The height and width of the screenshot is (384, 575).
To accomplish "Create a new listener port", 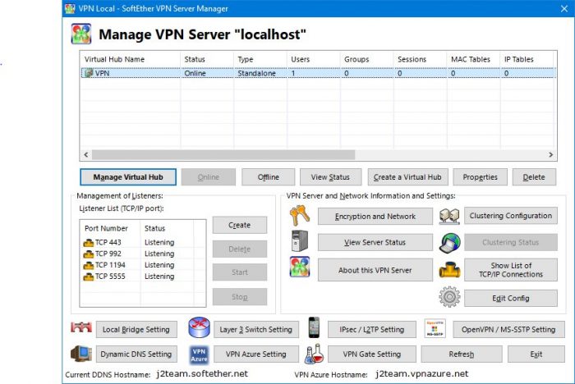I will [240, 225].
